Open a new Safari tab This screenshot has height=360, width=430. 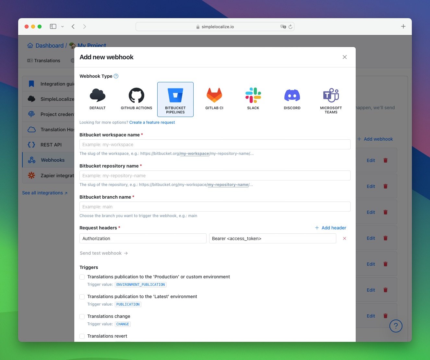click(x=403, y=26)
